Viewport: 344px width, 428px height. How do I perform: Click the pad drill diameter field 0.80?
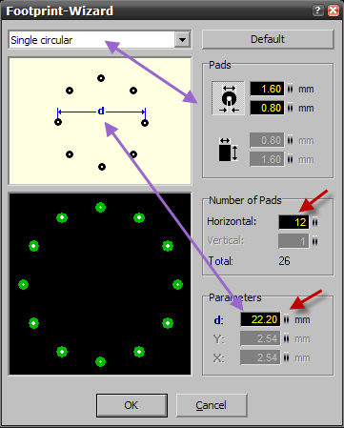[267, 108]
